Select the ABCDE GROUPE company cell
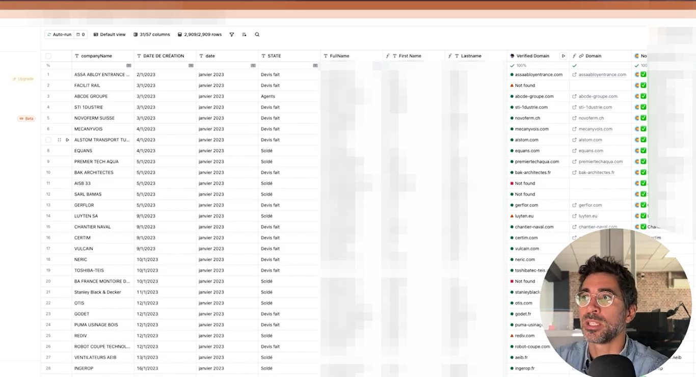 click(x=103, y=96)
